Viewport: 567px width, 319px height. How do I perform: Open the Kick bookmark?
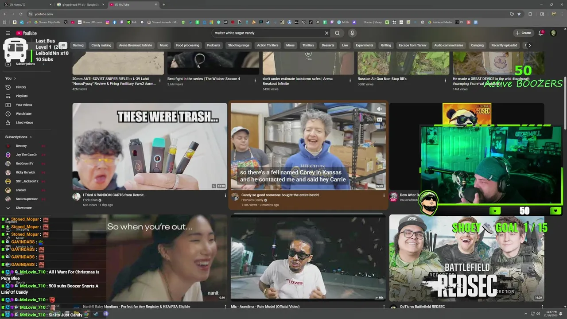[132, 22]
